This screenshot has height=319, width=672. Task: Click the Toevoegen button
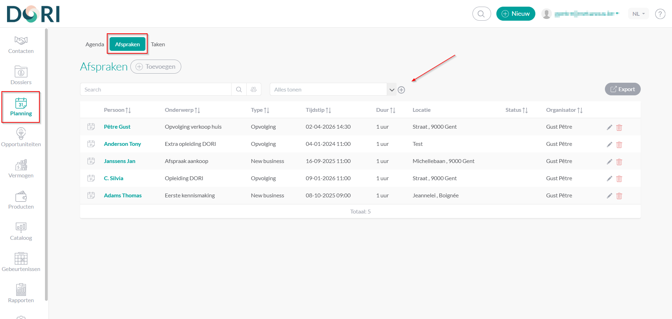[156, 67]
